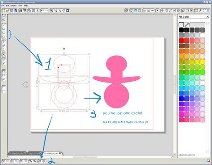Click the horizontal scrollbar right arrow
Viewport: 212px width, 165px height.
172,157
